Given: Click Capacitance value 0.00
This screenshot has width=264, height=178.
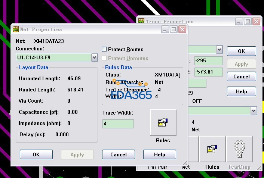Looking at the screenshot, I should [x=73, y=112].
